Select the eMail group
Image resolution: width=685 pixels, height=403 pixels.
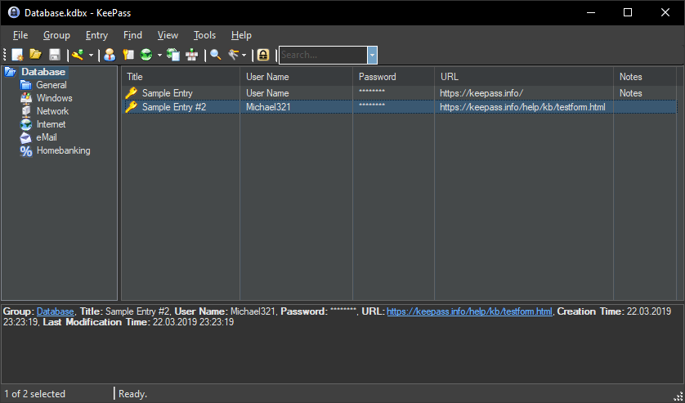click(x=47, y=137)
